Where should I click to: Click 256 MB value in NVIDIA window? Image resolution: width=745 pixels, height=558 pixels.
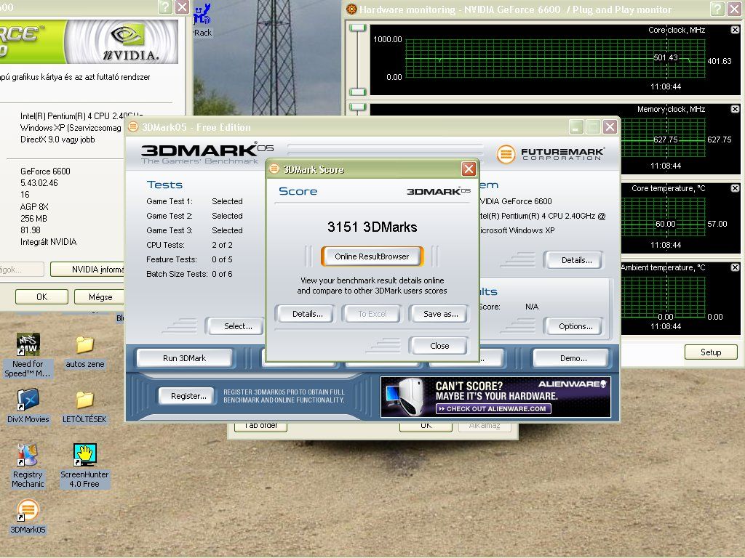coord(33,218)
